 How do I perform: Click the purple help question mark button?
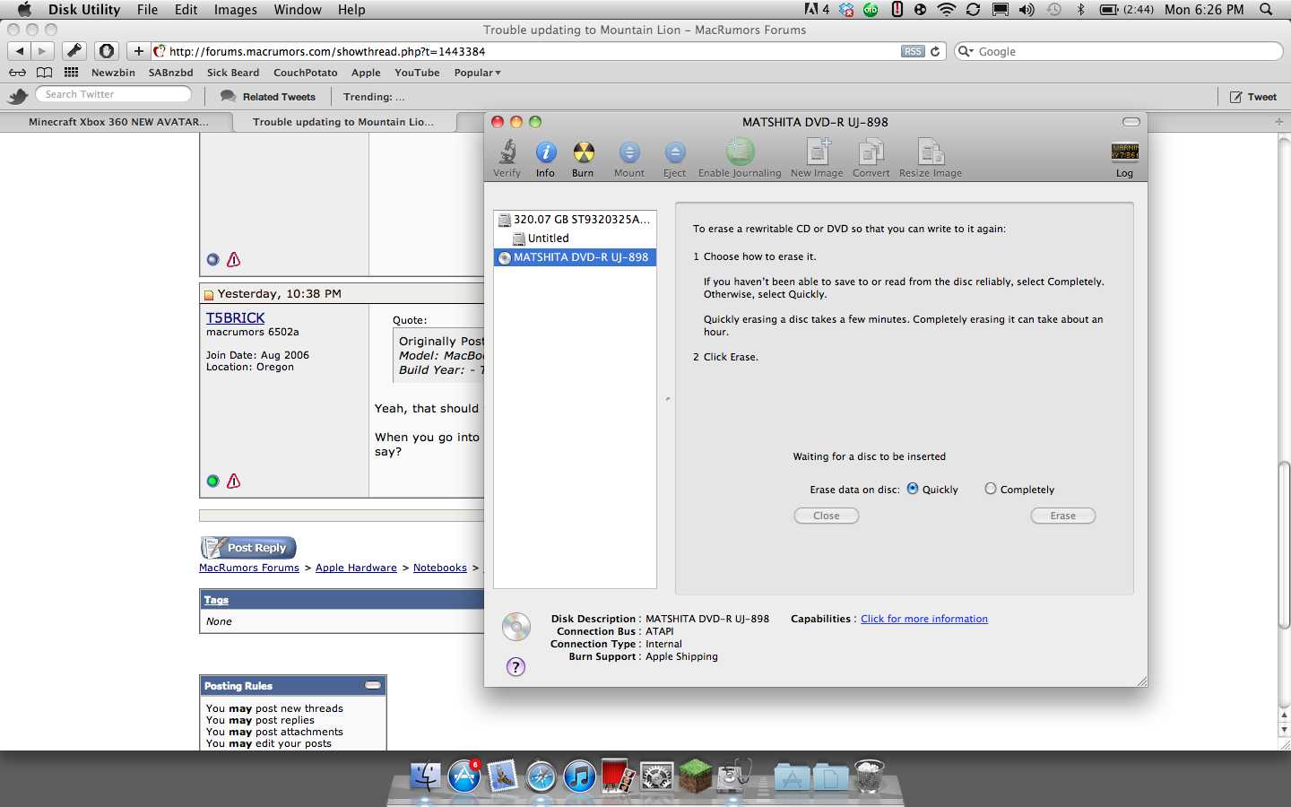pyautogui.click(x=516, y=666)
